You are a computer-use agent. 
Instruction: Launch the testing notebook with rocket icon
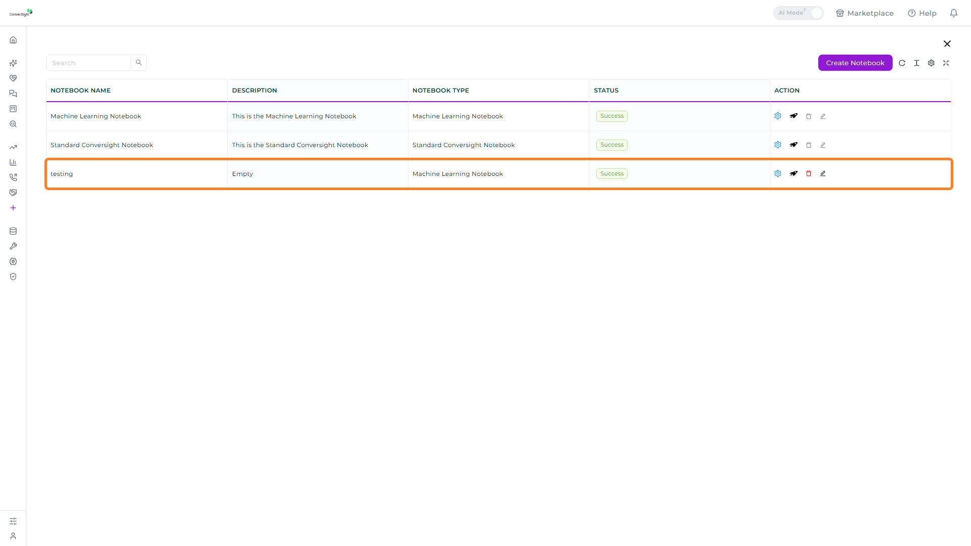coord(793,173)
